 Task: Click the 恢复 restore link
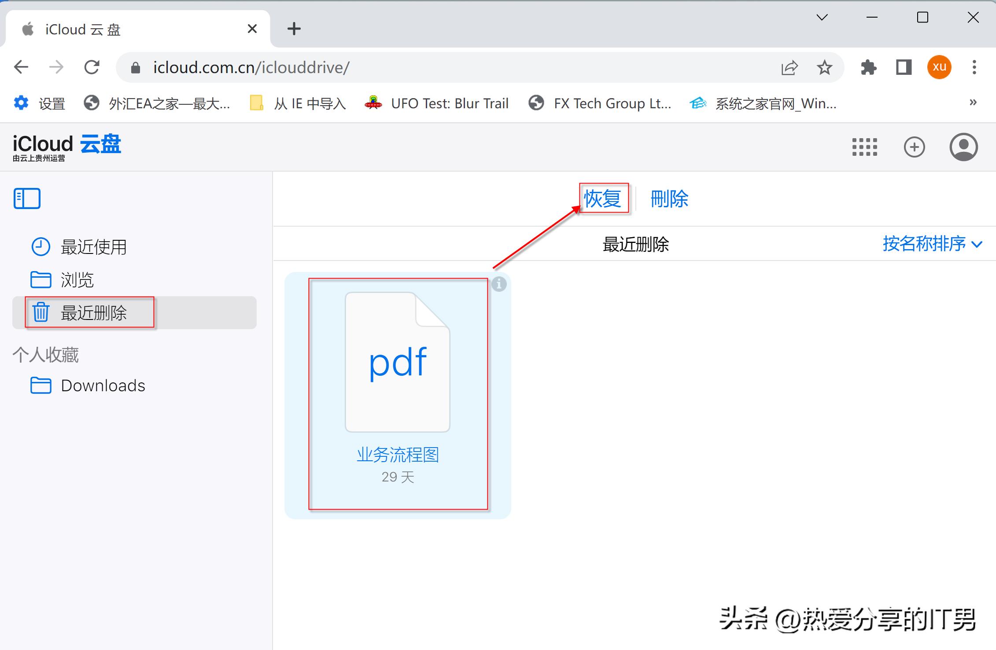tap(604, 198)
